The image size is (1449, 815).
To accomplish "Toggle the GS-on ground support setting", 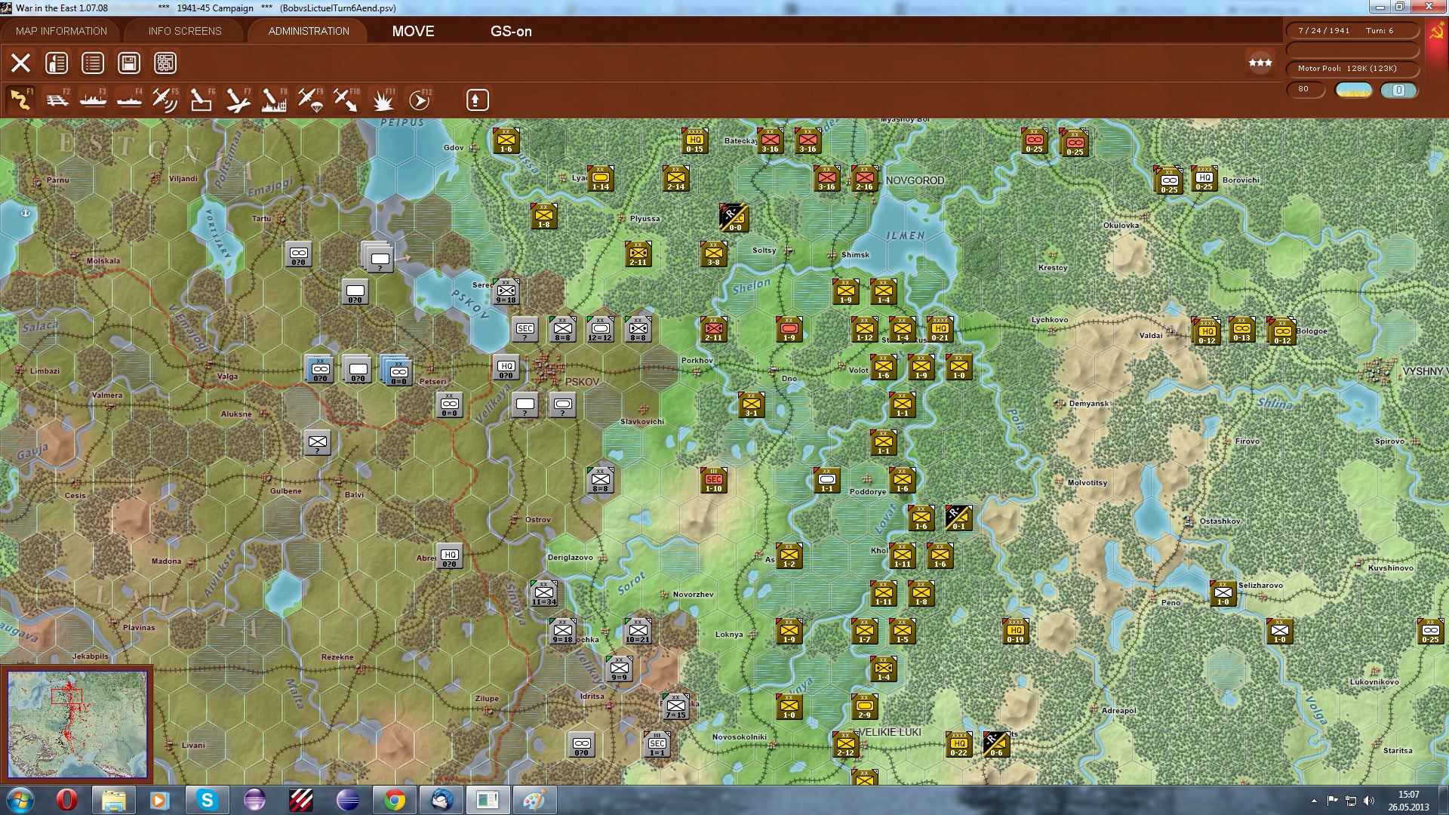I will click(x=511, y=31).
